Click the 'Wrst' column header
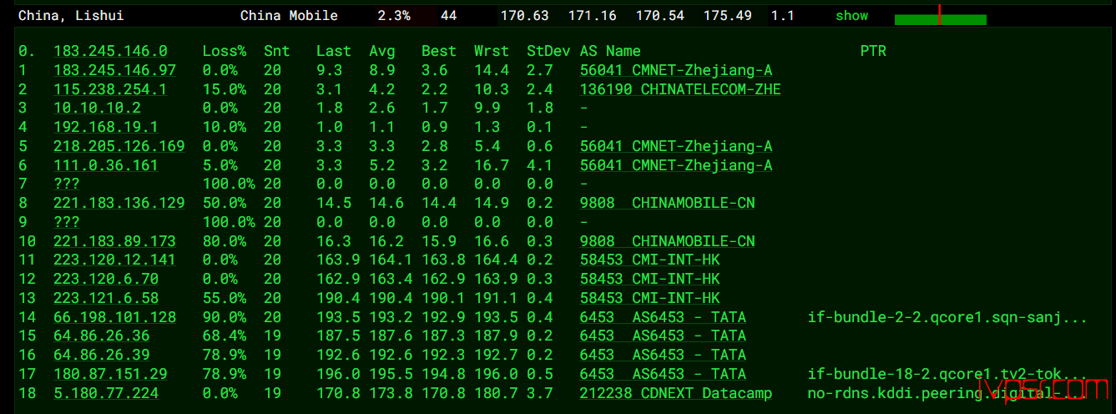 (492, 51)
